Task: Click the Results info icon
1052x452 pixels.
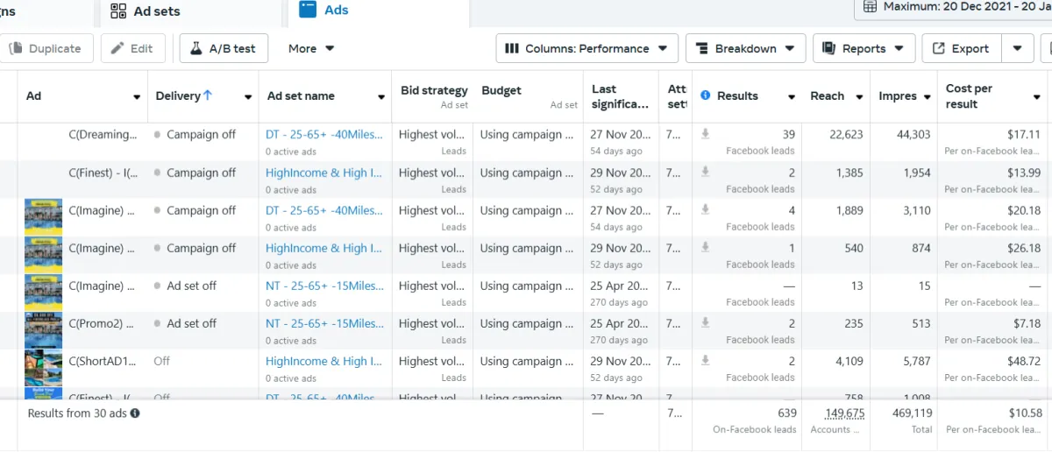Action: 705,95
